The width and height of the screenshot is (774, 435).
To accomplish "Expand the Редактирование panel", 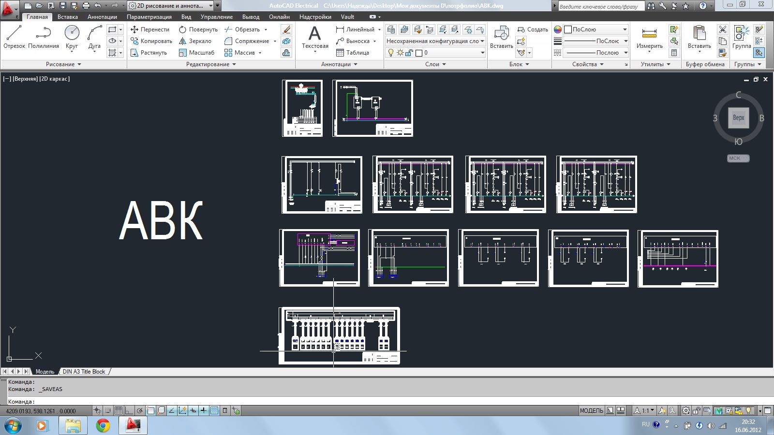I will (x=211, y=64).
